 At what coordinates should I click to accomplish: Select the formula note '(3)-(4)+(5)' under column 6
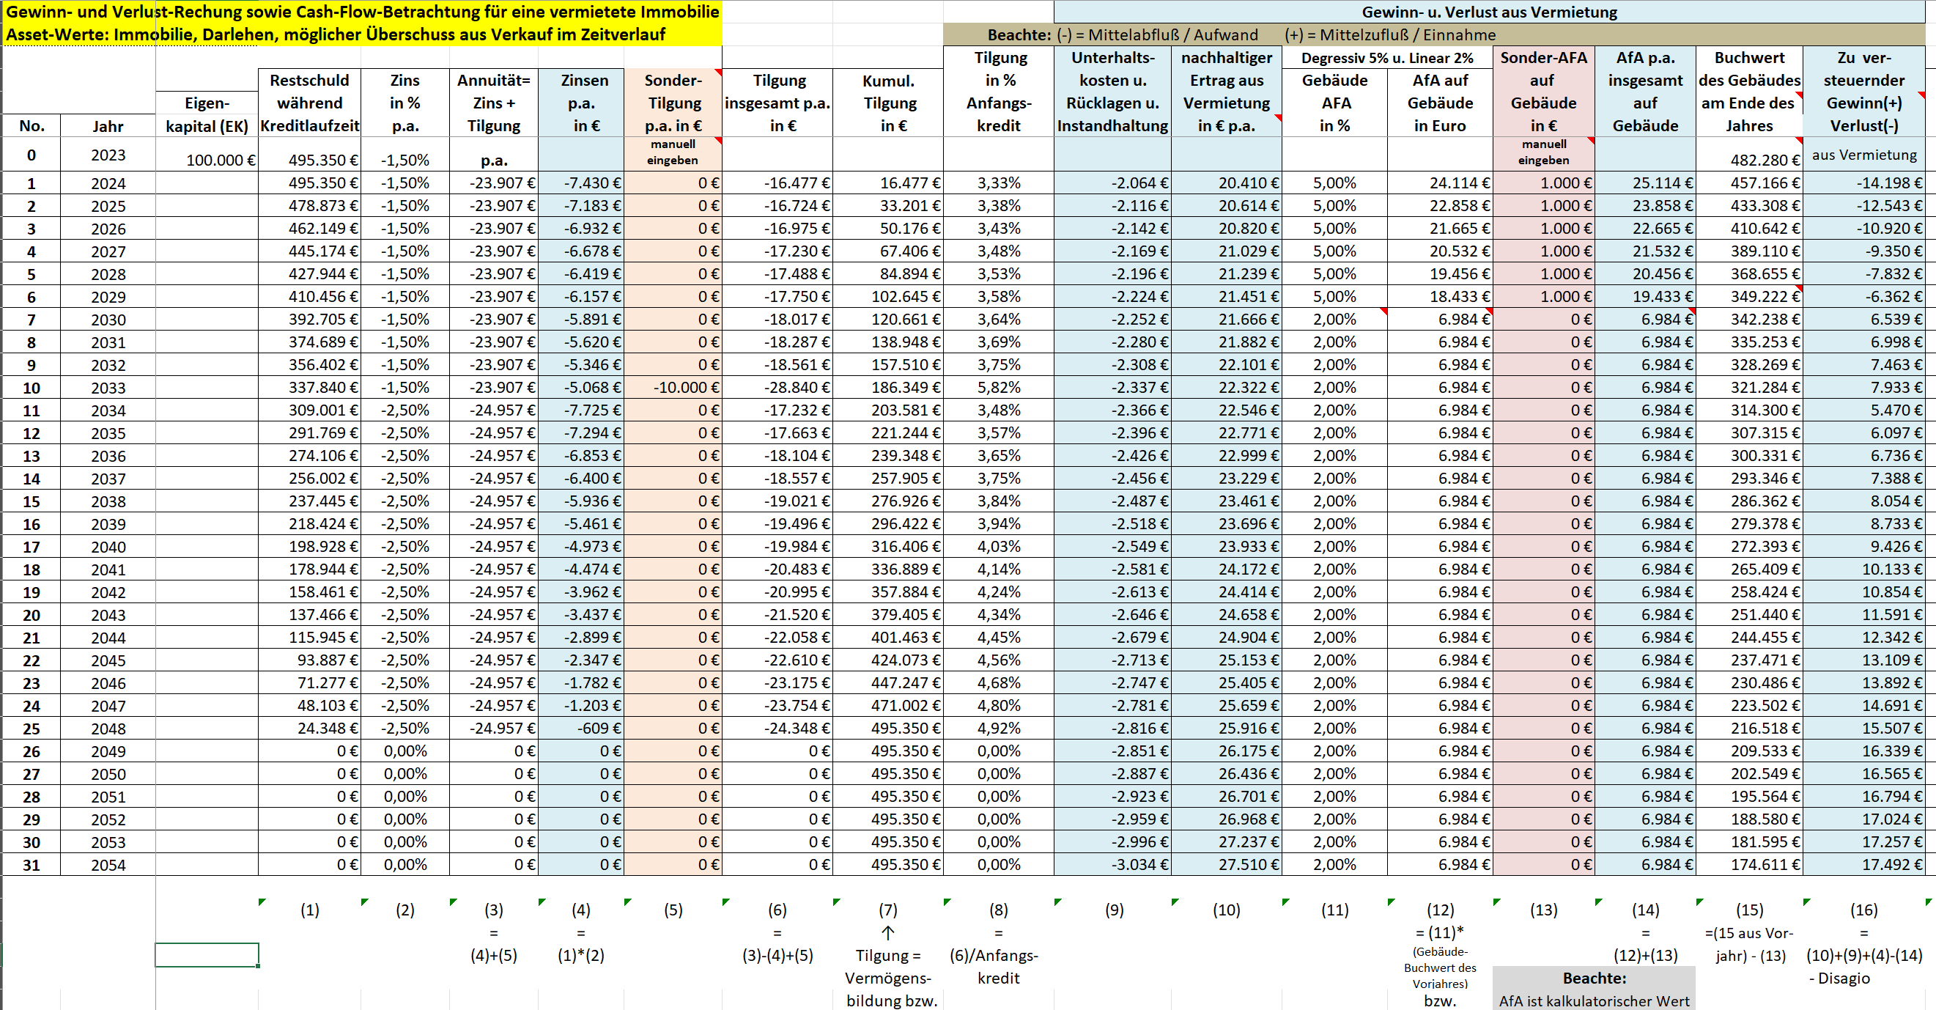[777, 955]
